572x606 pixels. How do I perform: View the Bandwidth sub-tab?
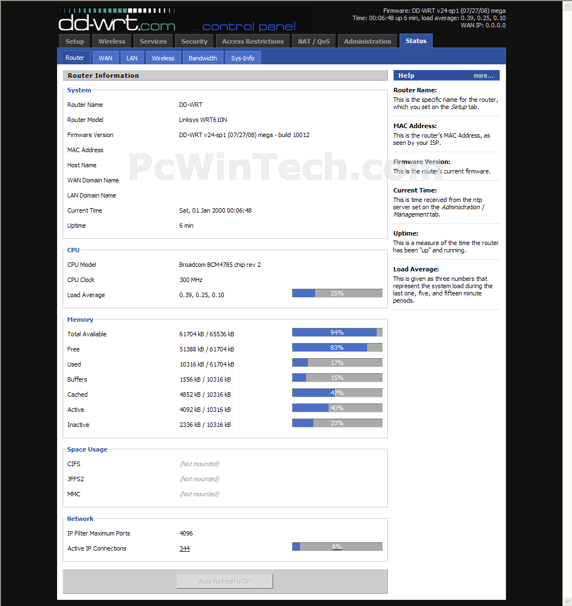click(x=203, y=58)
